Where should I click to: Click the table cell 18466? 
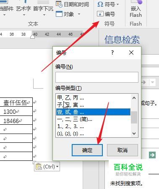[x=16, y=121]
